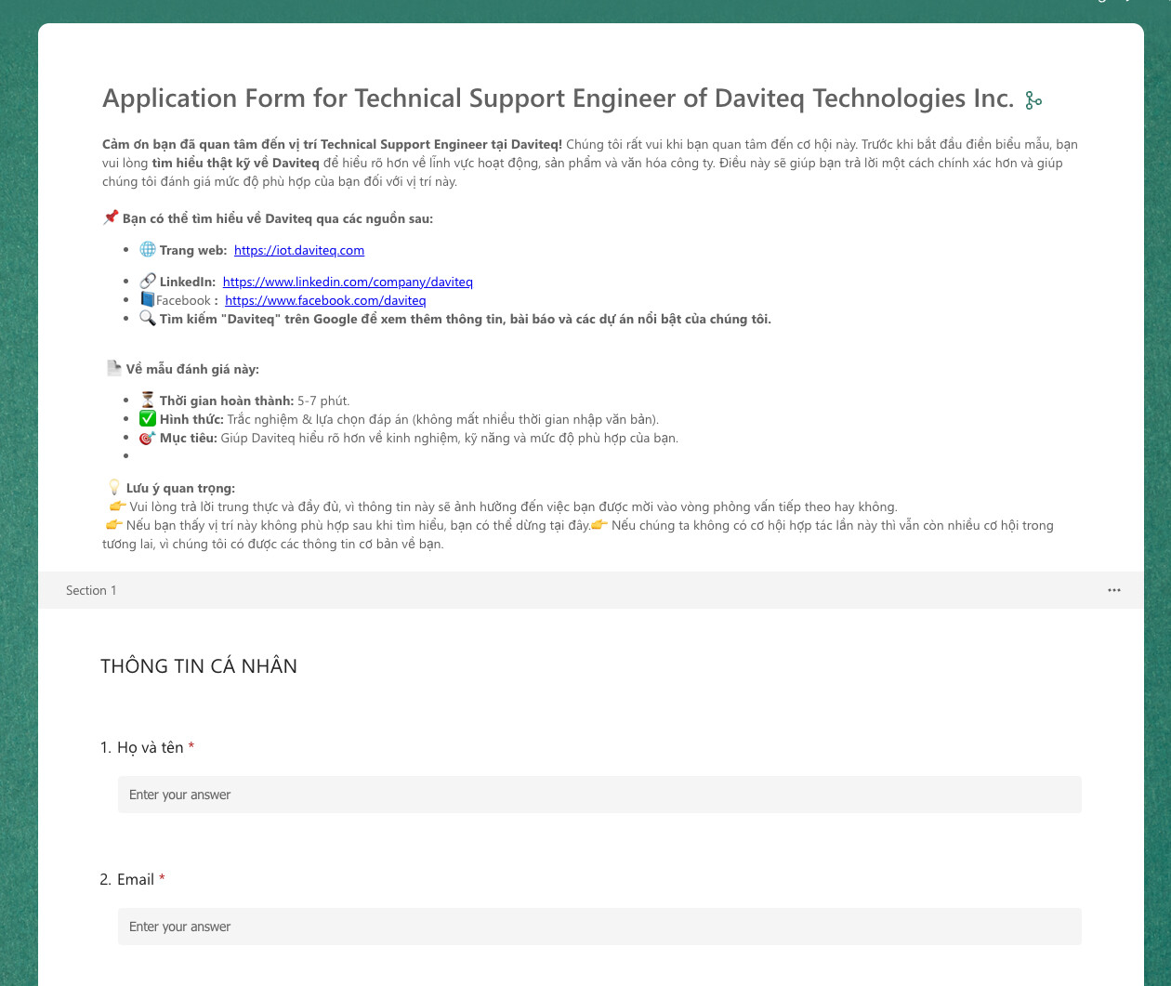Click the red pushpin icon above the sources list
1171x986 pixels.
point(111,217)
